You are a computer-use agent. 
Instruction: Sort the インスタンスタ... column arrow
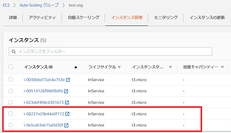170,67
